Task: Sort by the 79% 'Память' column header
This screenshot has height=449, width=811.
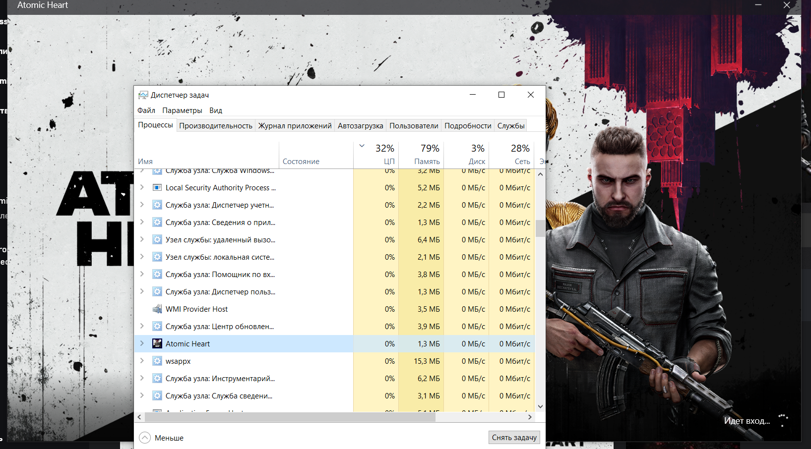Action: 421,155
